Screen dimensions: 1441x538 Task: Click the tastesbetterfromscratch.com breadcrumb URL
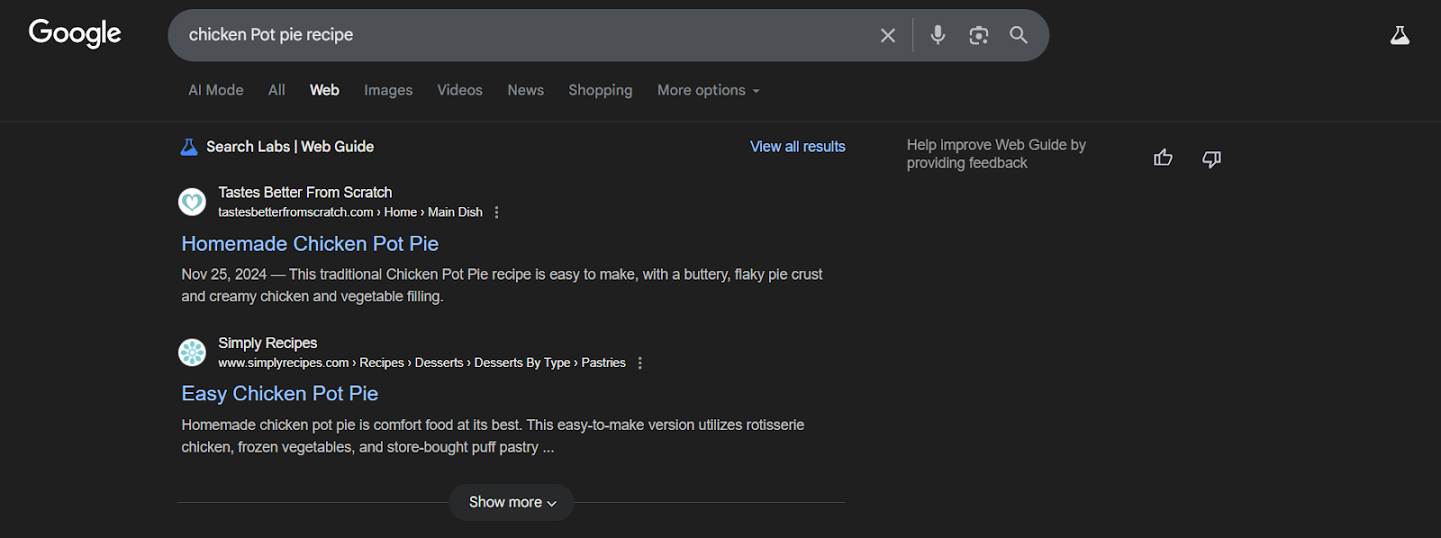tap(350, 212)
